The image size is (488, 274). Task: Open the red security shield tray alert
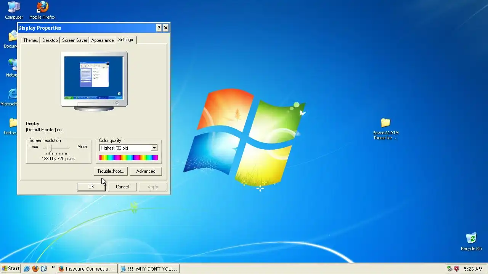(456, 269)
